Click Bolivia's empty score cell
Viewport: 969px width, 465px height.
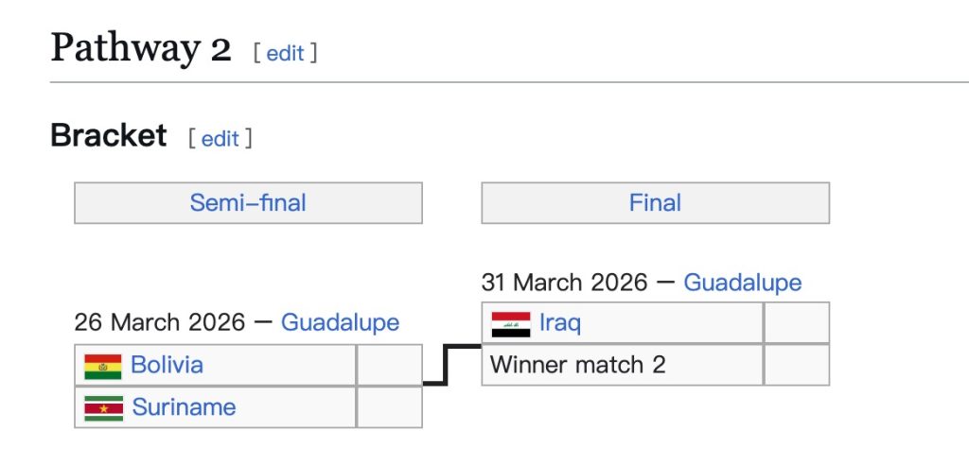click(x=389, y=365)
